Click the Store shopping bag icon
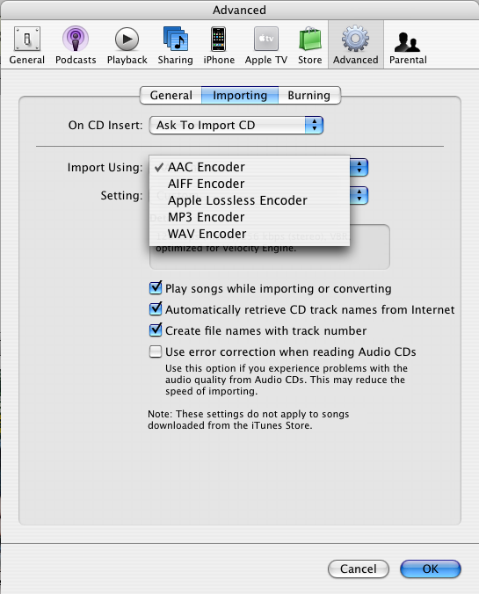 click(310, 39)
